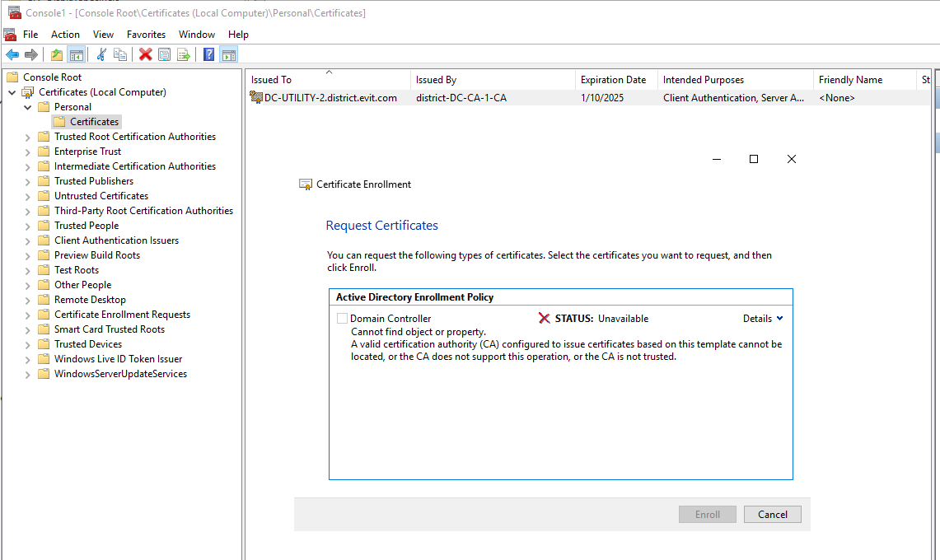Toggle Show/Hide Console Tree icon
Screen dimensions: 940x560
(x=76, y=54)
